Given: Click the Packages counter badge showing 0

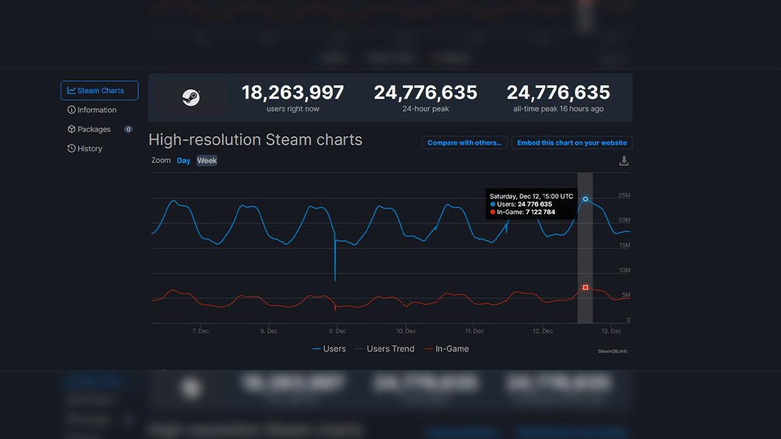Looking at the screenshot, I should (x=128, y=129).
